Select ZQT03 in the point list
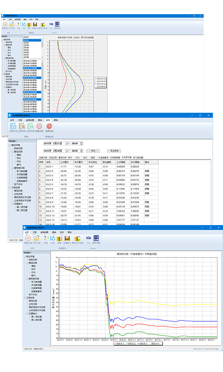223x372 pixels. tap(32, 45)
